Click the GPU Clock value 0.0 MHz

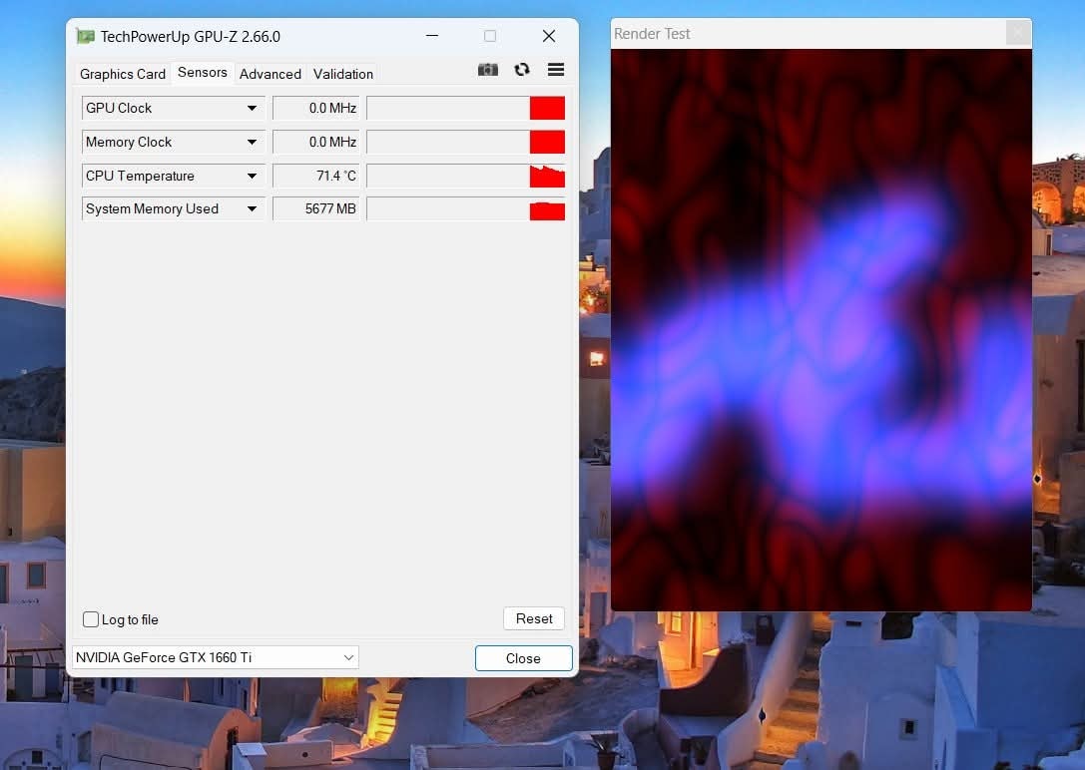(x=316, y=108)
